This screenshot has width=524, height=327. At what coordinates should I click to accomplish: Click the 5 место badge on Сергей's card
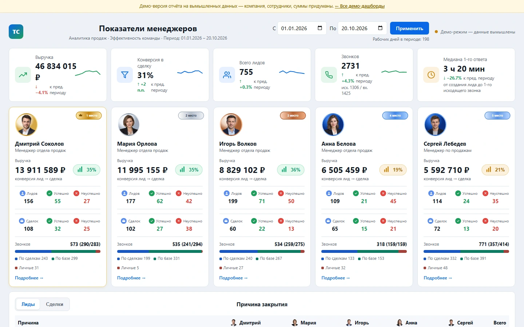coord(497,116)
